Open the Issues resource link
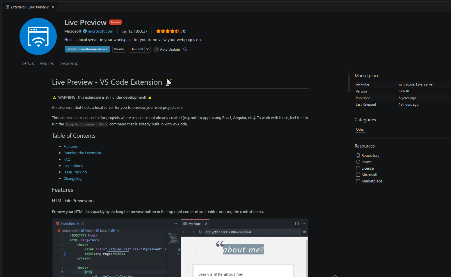This screenshot has height=277, width=451. (367, 162)
